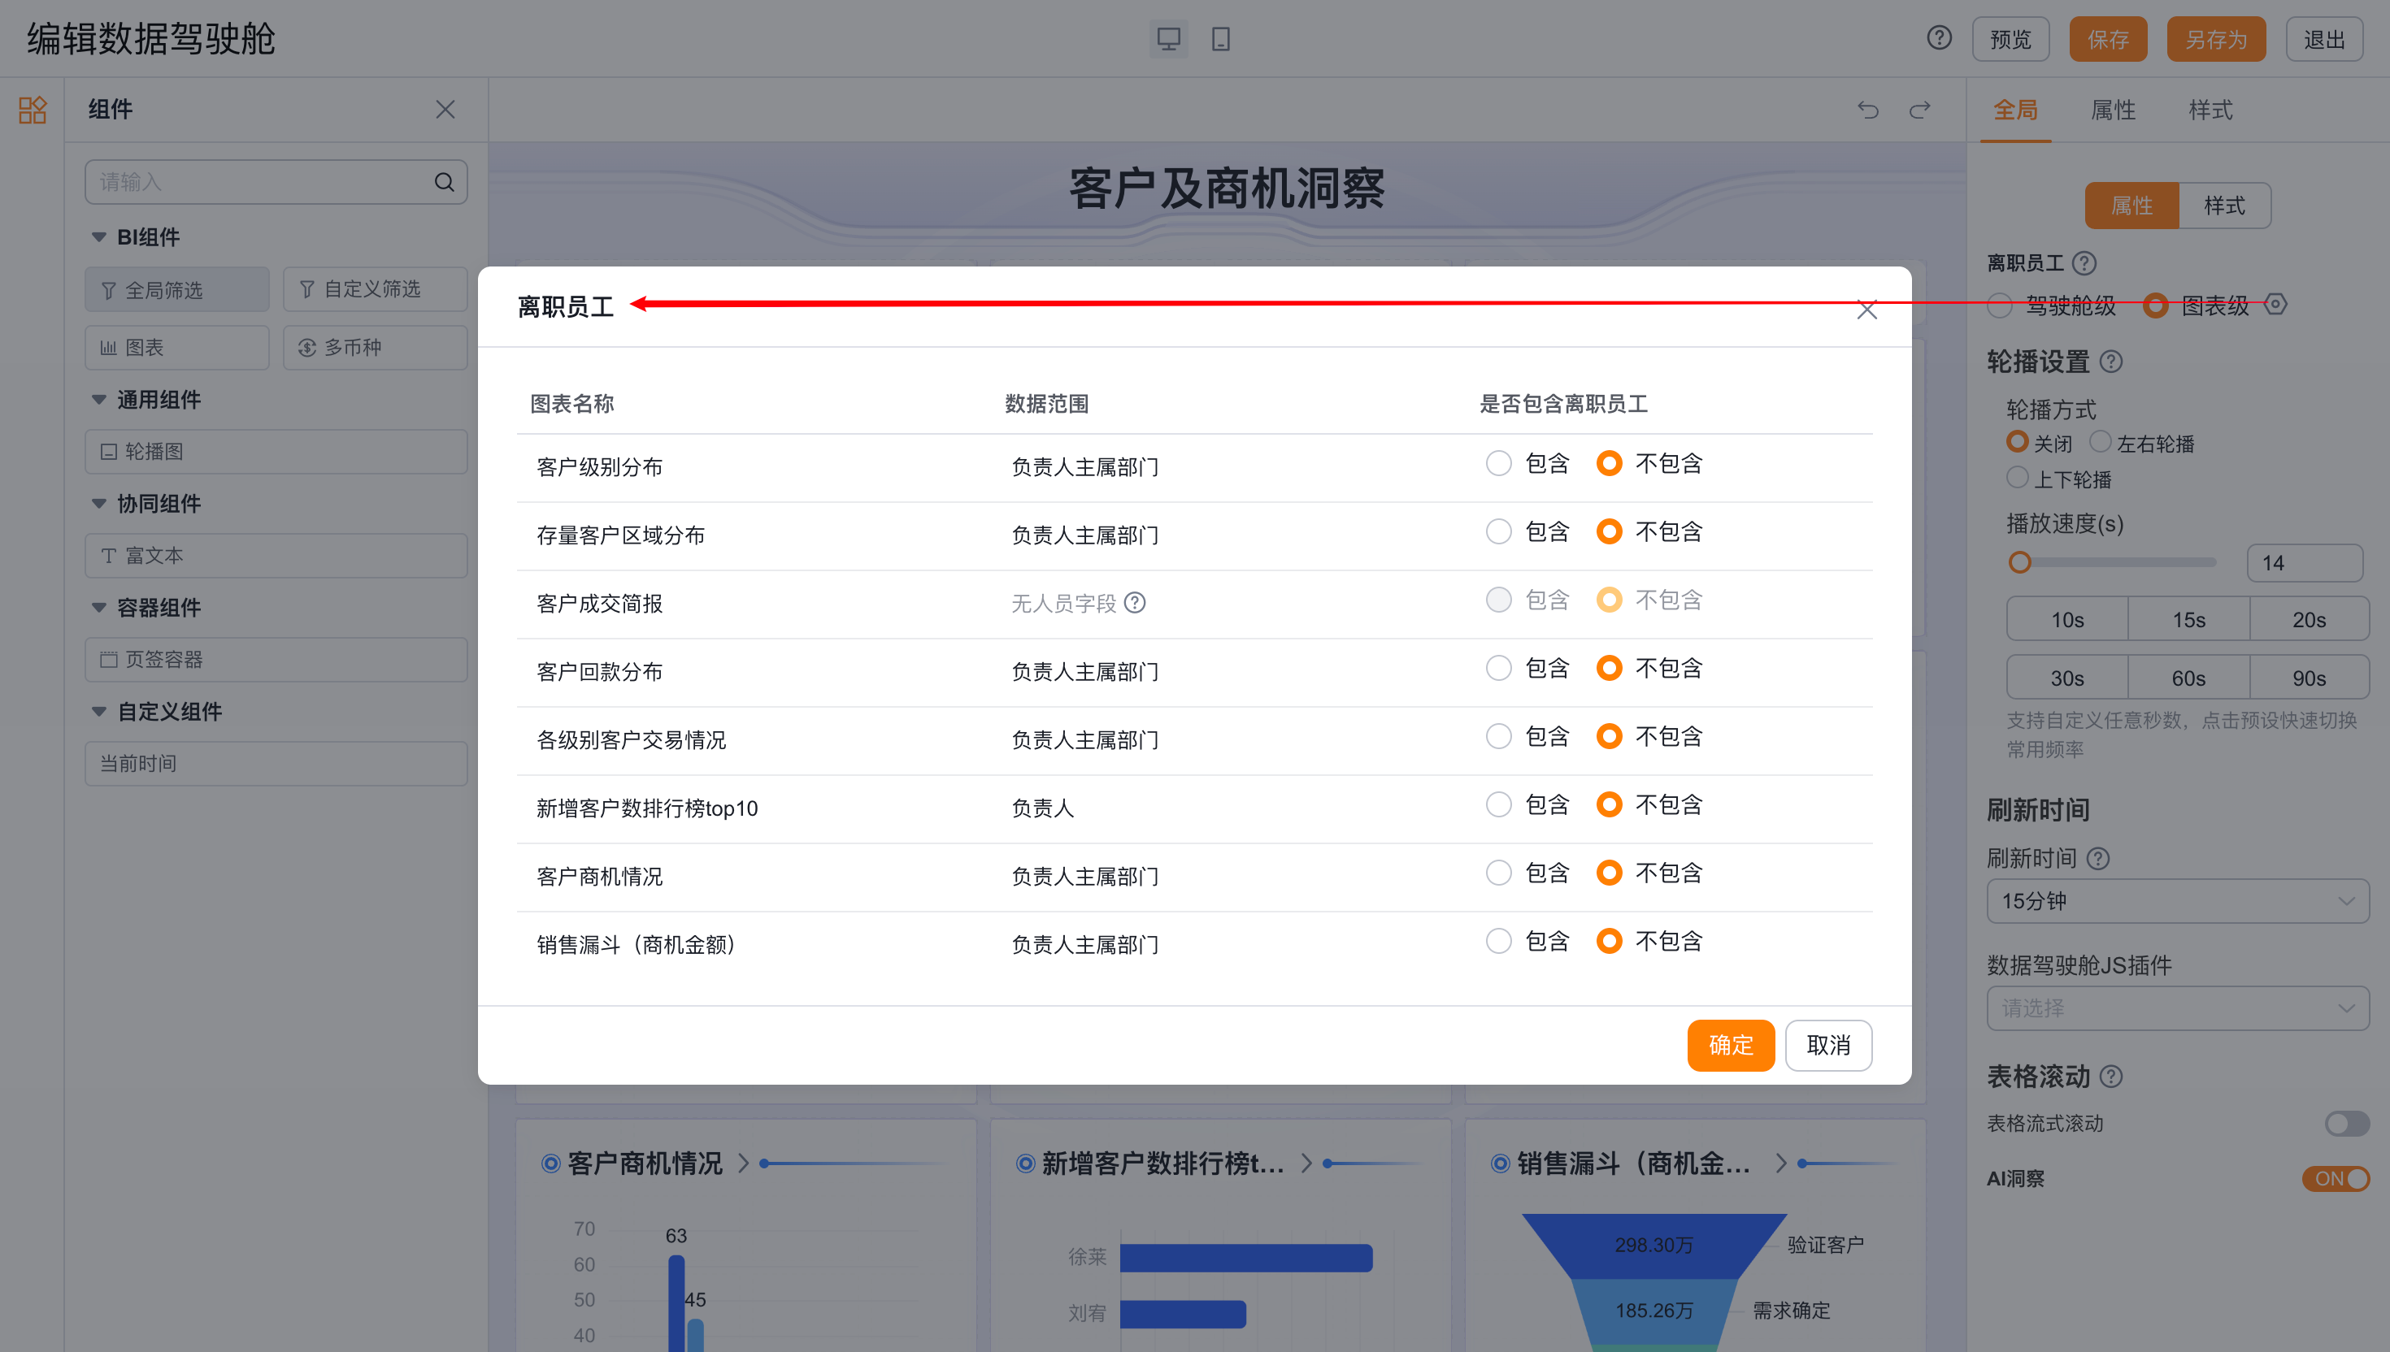Select 包含 for 各级别客户交易情况
Screen dimensions: 2390x1352
click(x=1498, y=736)
